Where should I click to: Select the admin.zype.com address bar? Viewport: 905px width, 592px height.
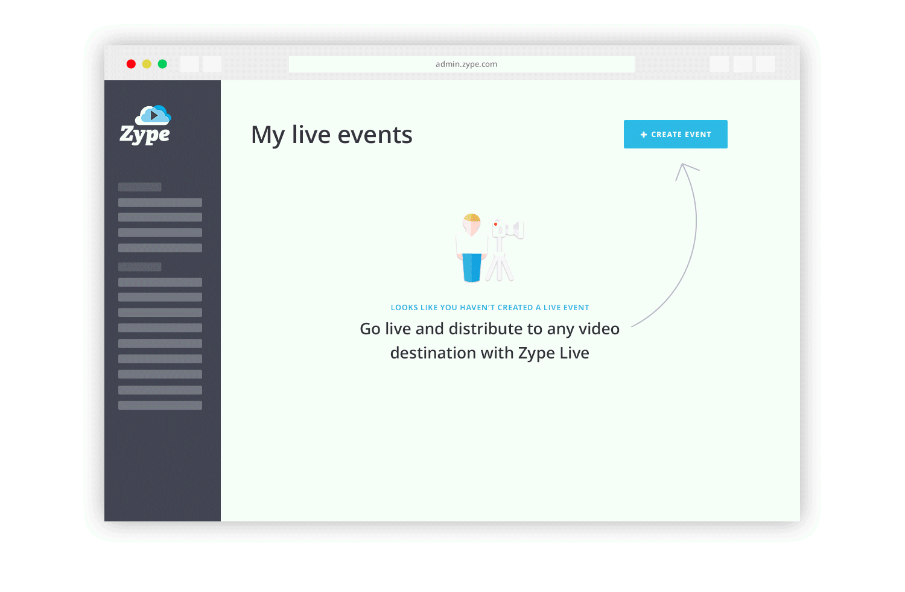pyautogui.click(x=462, y=64)
